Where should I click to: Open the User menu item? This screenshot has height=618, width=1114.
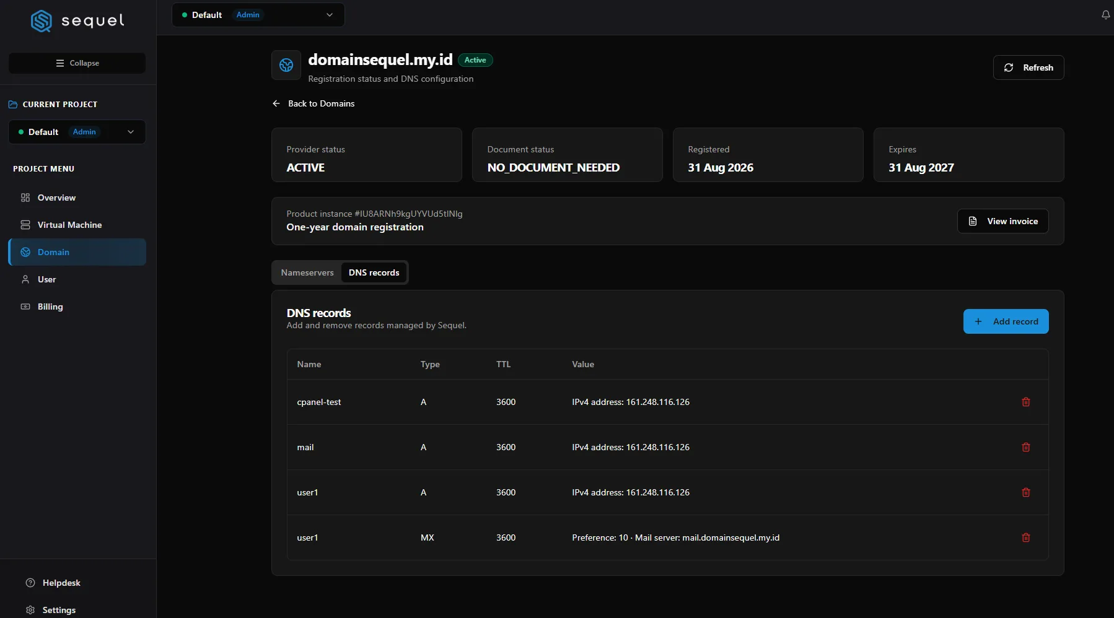pyautogui.click(x=77, y=279)
